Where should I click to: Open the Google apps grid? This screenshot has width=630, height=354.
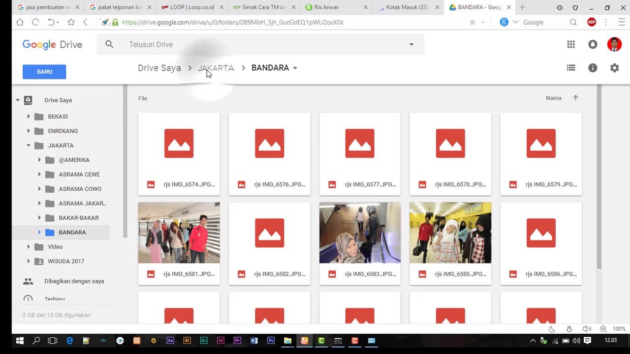pyautogui.click(x=571, y=44)
